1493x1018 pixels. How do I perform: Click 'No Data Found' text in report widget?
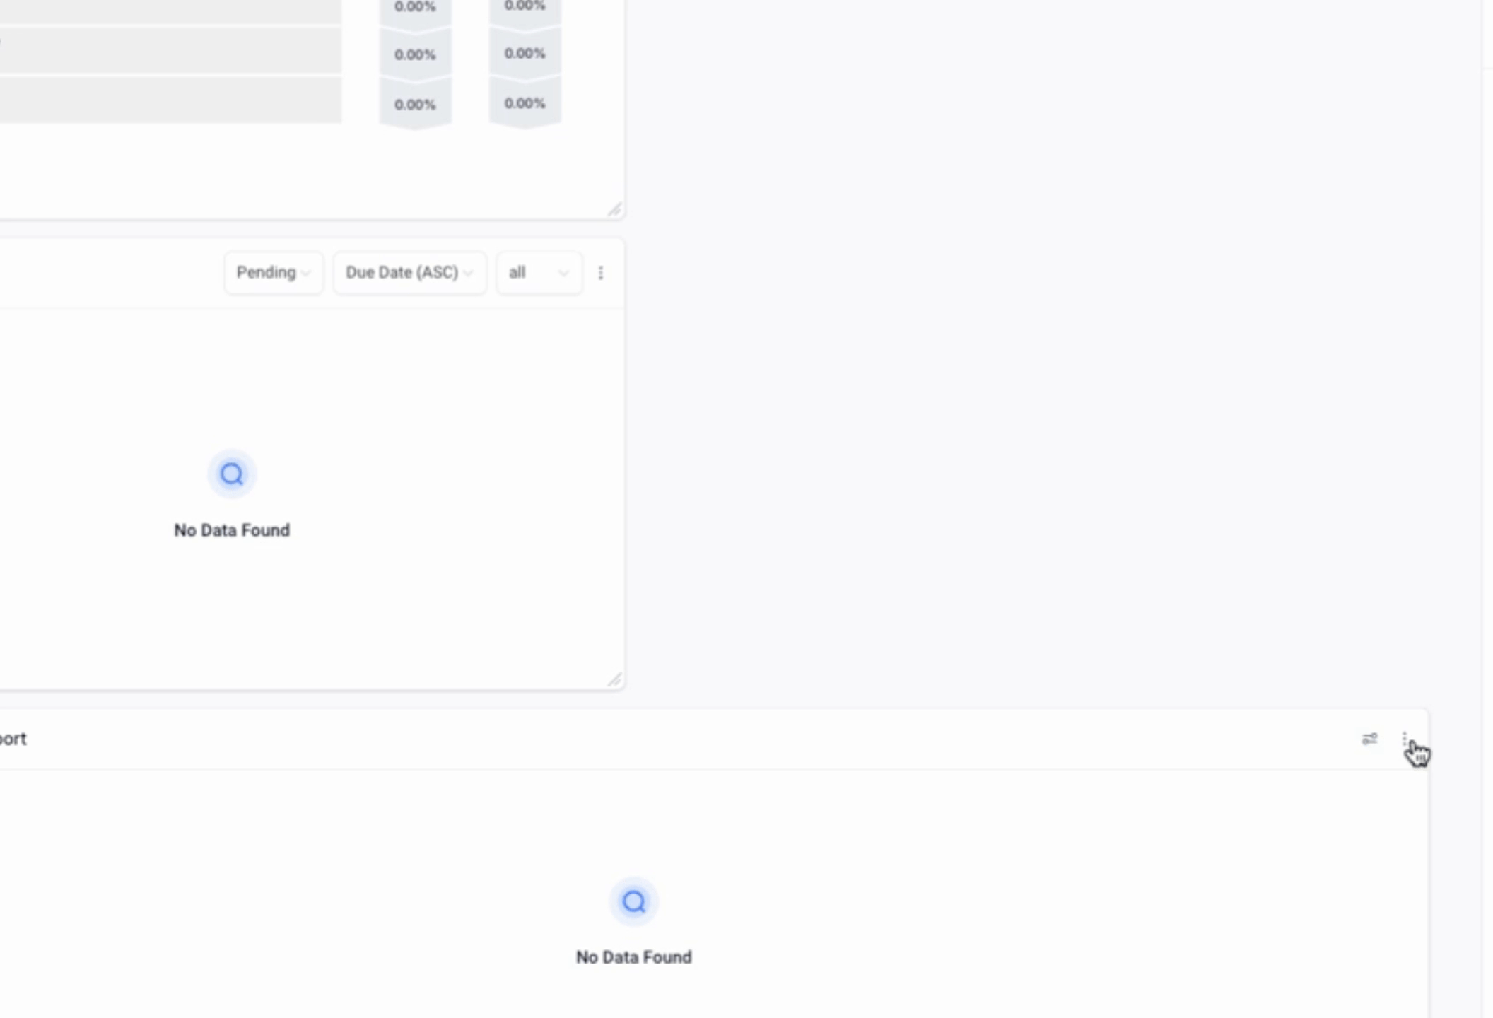[x=633, y=957]
